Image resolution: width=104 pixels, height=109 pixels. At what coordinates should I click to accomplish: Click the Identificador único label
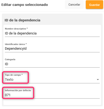pyautogui.click(x=16, y=44)
